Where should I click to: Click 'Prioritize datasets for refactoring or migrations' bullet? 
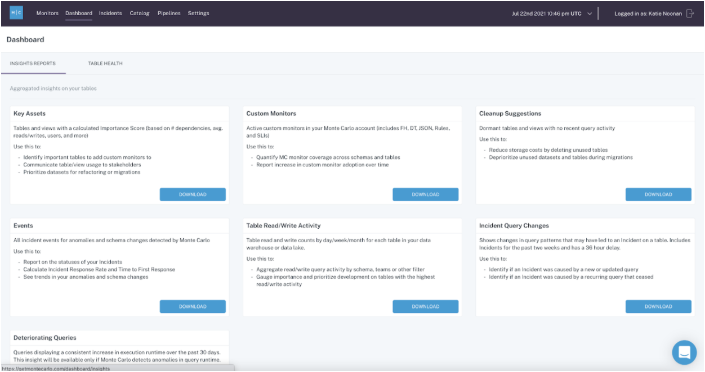[x=82, y=172]
